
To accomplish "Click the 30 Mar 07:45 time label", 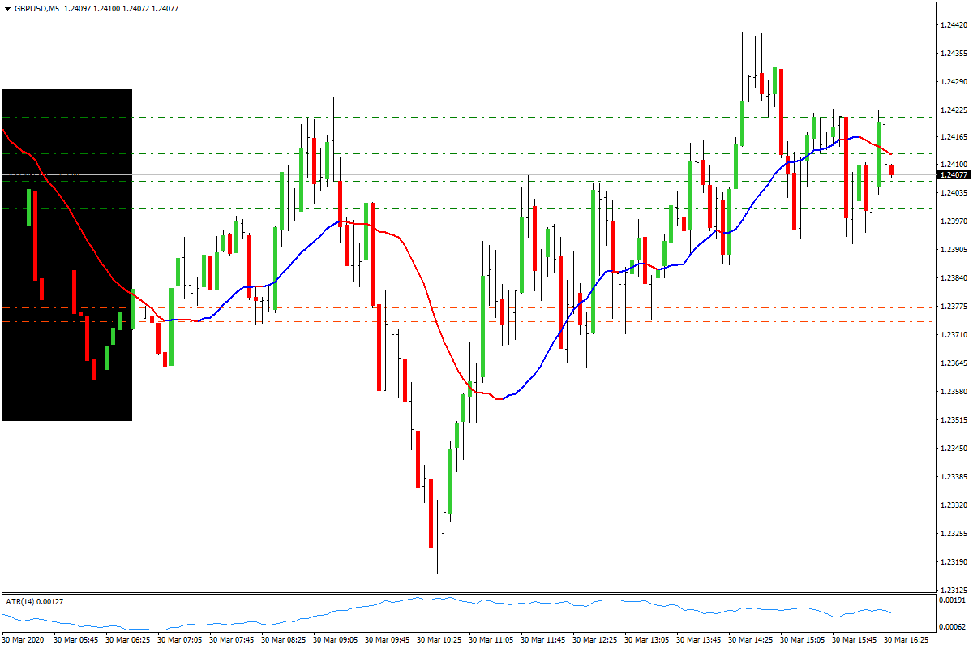I will tap(232, 640).
